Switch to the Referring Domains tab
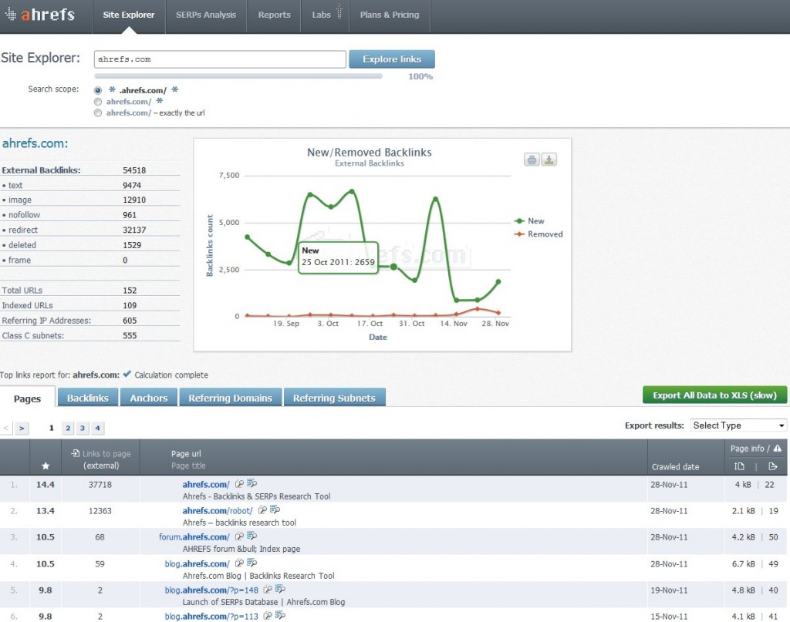Screen dimensions: 790x622 click(x=230, y=398)
